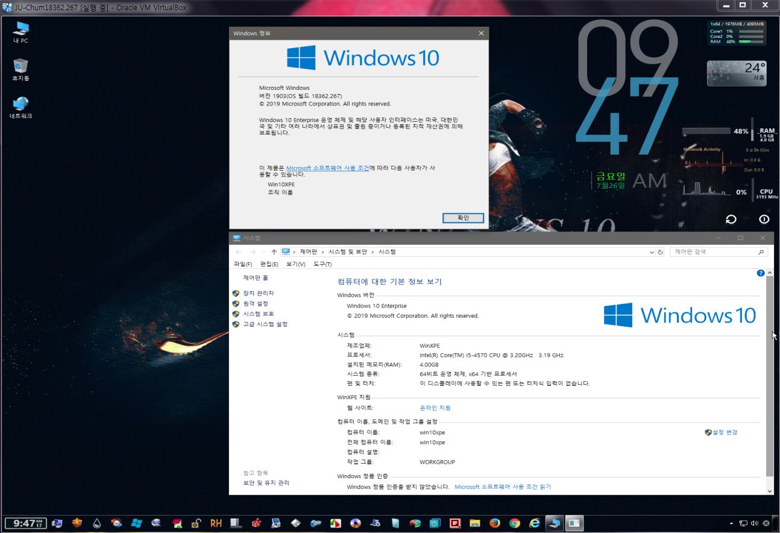Screen dimensions: 780x533
Task: Open the 파일(F) menu
Action: (x=243, y=264)
